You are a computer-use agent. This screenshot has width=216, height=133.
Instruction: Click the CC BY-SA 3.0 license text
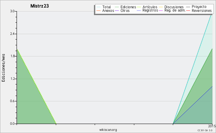tap(205, 130)
